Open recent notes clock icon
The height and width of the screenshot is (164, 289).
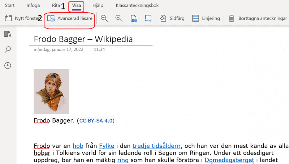(8, 66)
